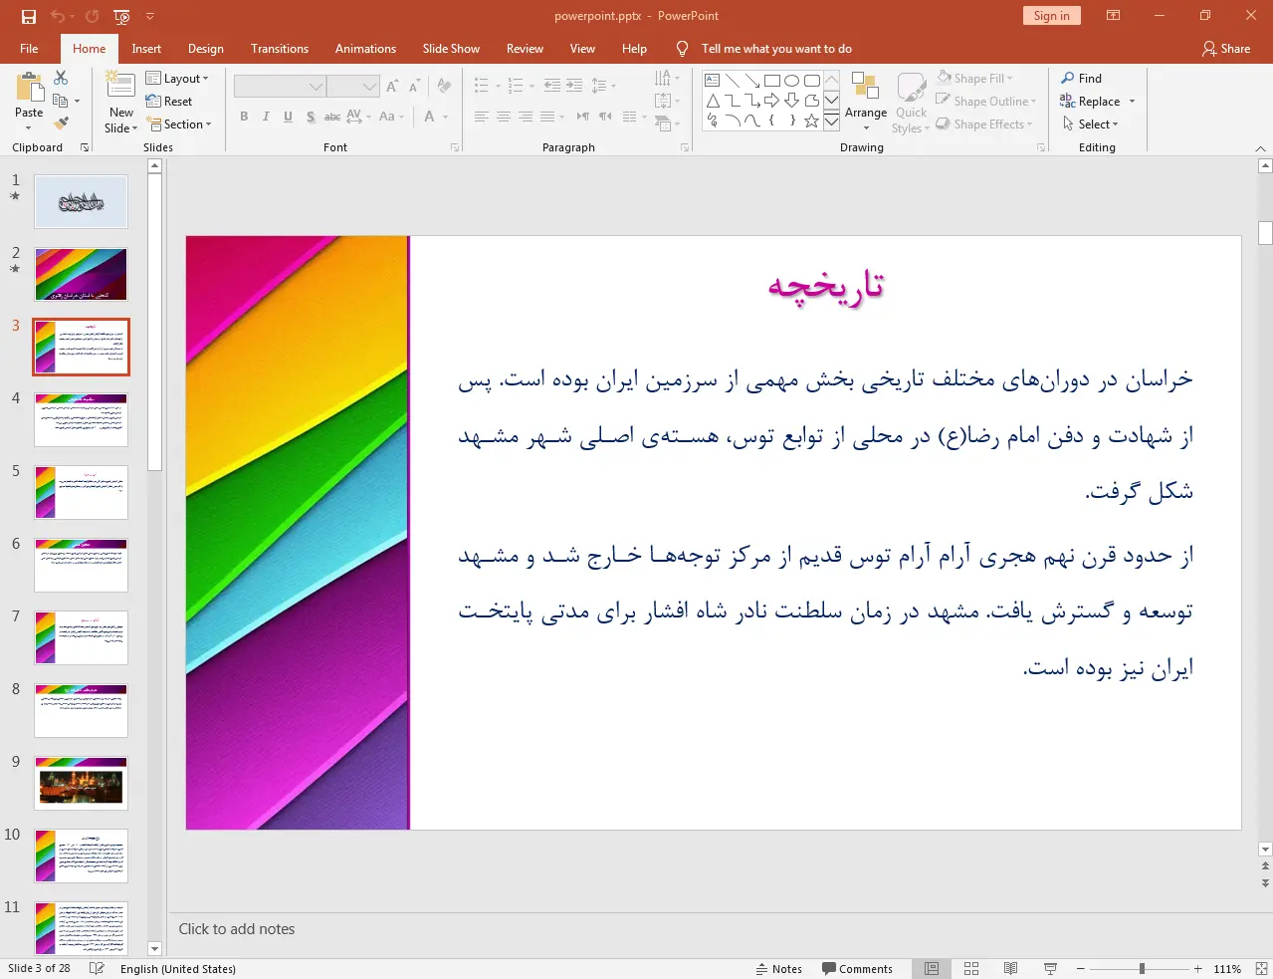Open the Font name combo box
Image resolution: width=1273 pixels, height=979 pixels.
tap(280, 87)
